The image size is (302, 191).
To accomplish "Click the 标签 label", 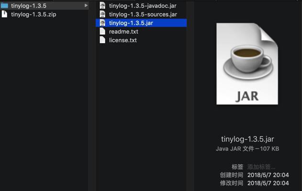I will tap(237, 167).
